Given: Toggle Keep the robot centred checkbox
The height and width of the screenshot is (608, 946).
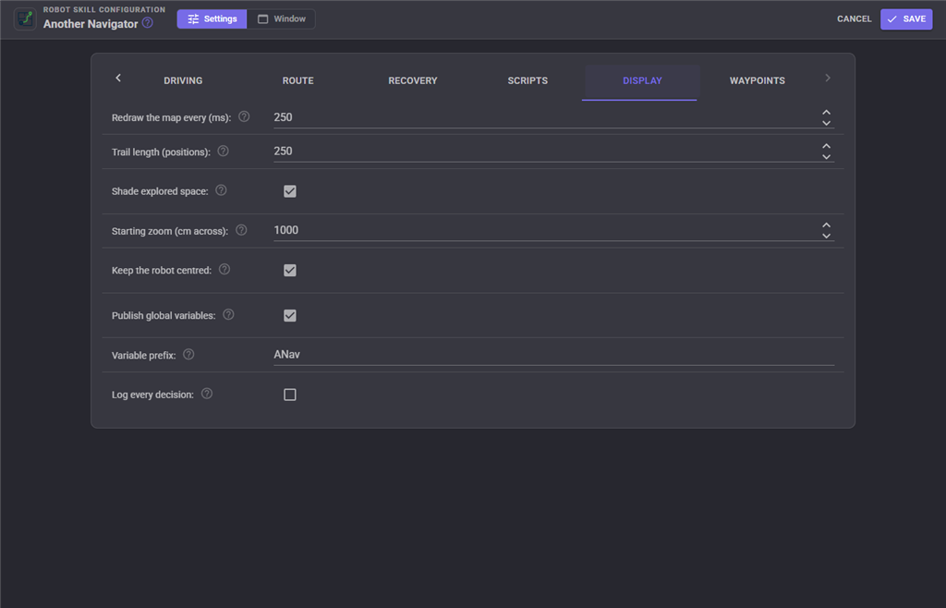Looking at the screenshot, I should 290,270.
